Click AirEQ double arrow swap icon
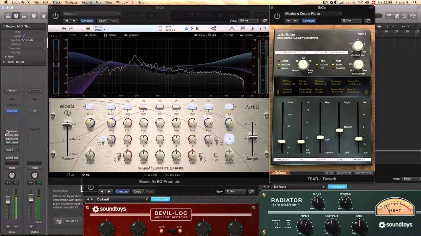 262,29
